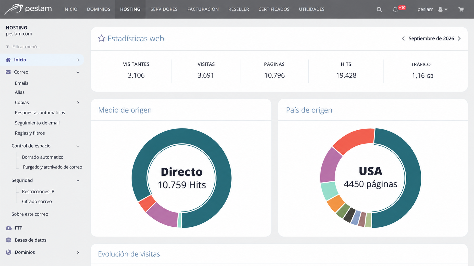
Task: Collapse Control de espacio chevron
Action: point(78,146)
